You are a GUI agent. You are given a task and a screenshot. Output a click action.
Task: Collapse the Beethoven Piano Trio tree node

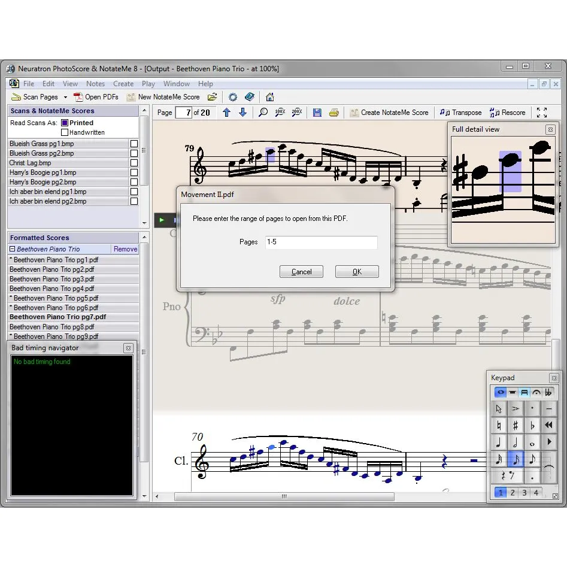point(13,249)
